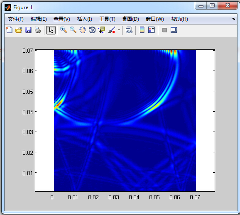
Task: Toggle the Brush data tool
Action: [x=112, y=30]
